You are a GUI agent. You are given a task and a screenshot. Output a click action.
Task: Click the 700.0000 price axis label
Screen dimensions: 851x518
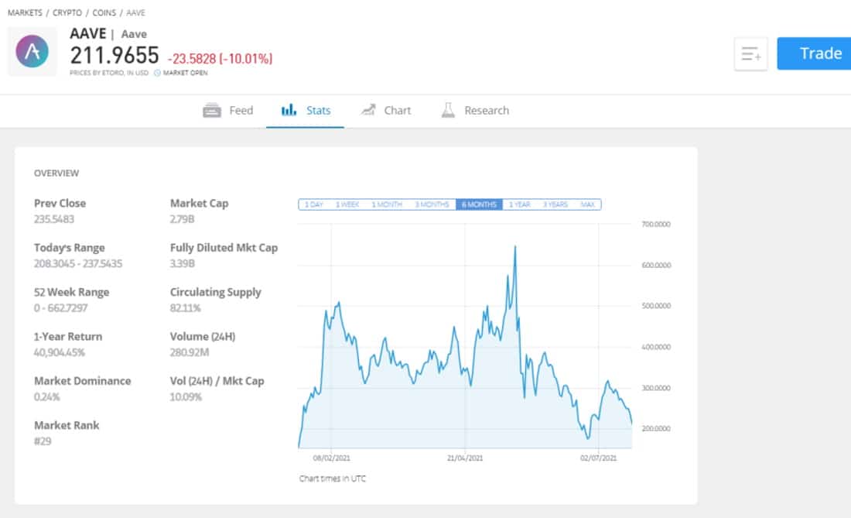click(656, 225)
